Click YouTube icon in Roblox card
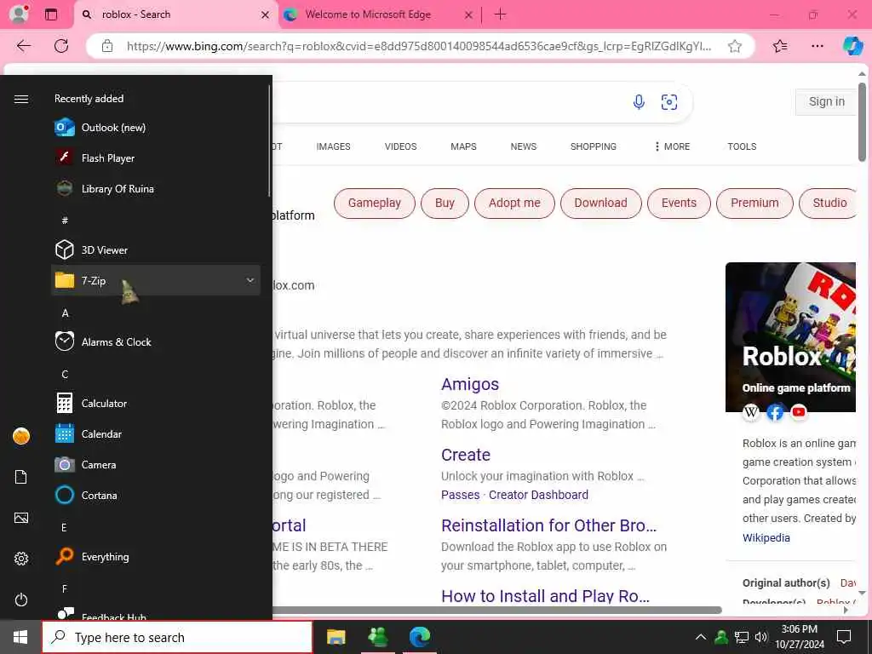This screenshot has width=872, height=654. coord(799,412)
